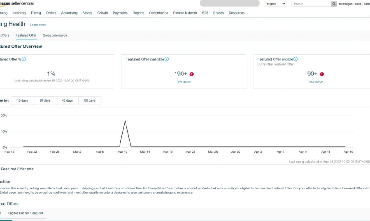Click red alert icon next to 90+
The height and width of the screenshot is (221, 370).
[322, 74]
